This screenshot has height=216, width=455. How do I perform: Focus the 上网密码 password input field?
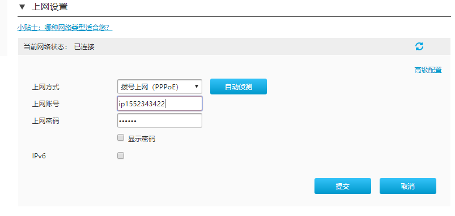pos(160,120)
